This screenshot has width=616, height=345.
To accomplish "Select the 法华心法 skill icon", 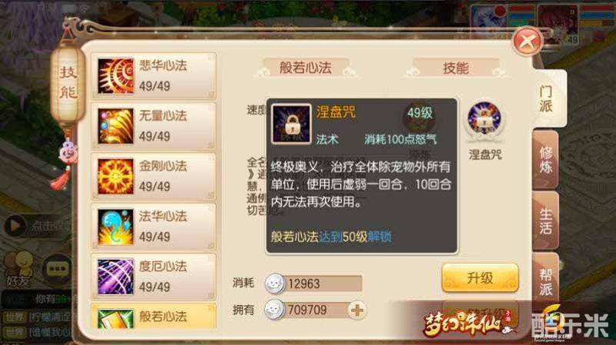I will [115, 227].
